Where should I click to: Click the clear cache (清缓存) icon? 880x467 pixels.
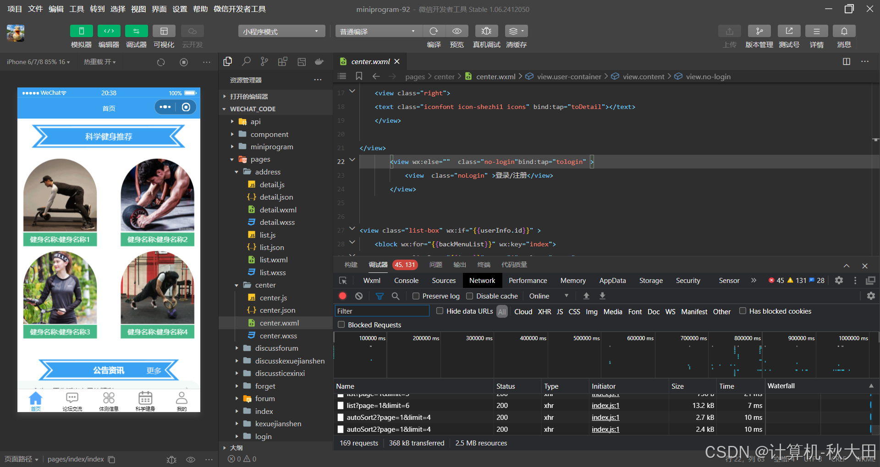(516, 31)
